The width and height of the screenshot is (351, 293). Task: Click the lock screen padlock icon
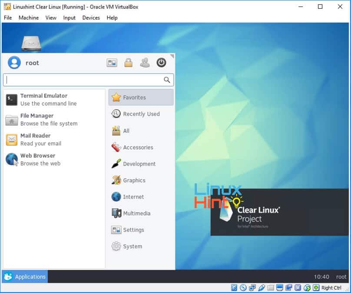(128, 63)
